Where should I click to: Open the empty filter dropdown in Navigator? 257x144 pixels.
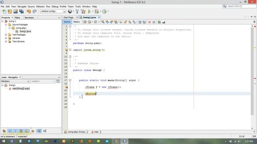(x=43, y=81)
